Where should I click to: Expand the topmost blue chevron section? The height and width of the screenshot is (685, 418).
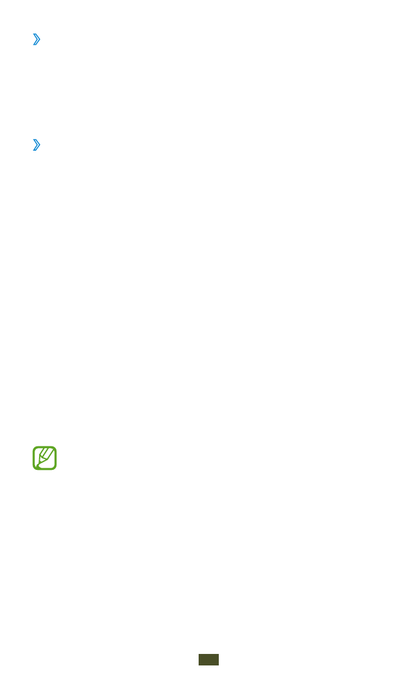tap(37, 40)
